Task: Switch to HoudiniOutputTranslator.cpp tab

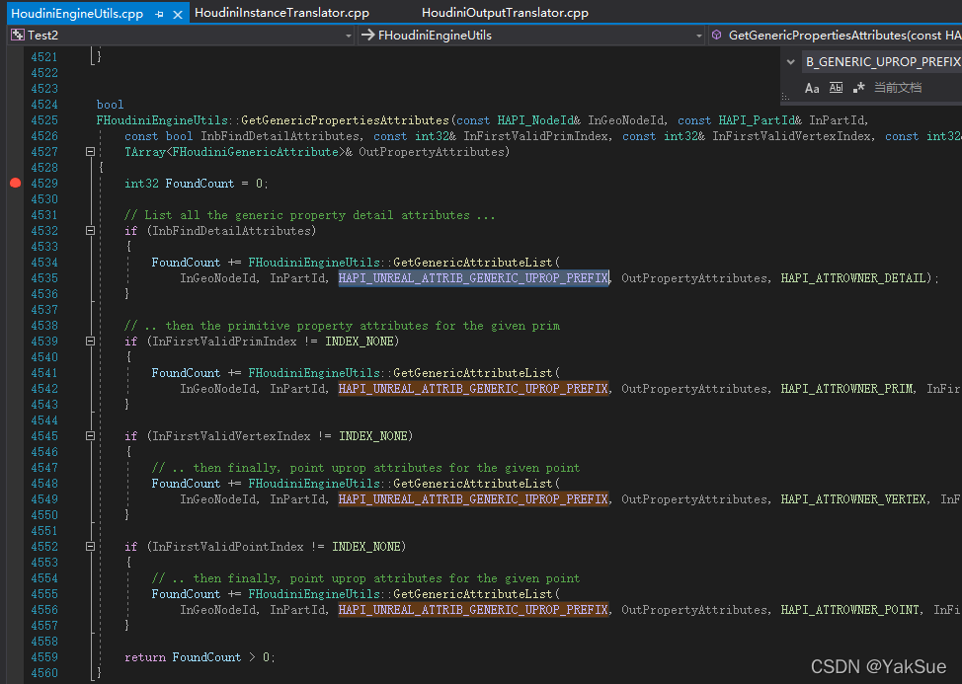Action: click(x=505, y=12)
